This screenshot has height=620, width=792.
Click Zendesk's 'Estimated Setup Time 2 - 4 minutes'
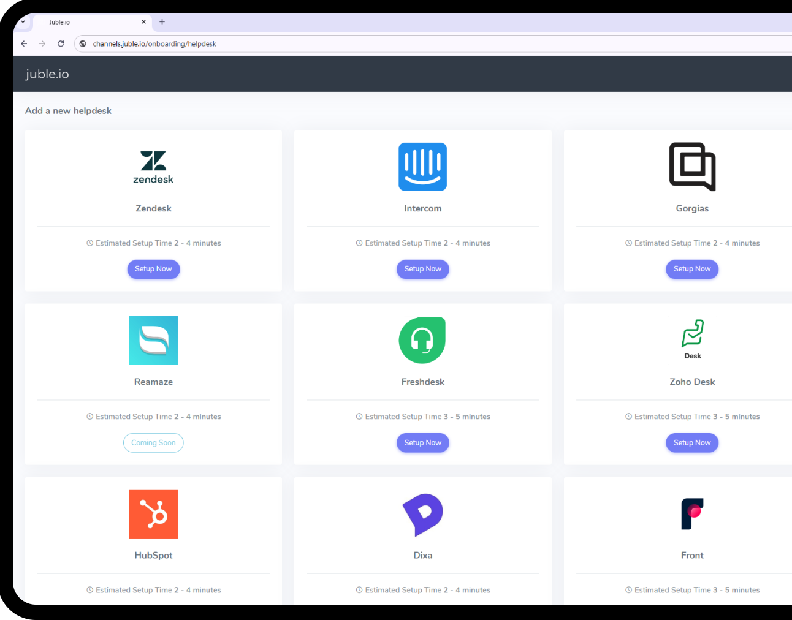pyautogui.click(x=158, y=243)
